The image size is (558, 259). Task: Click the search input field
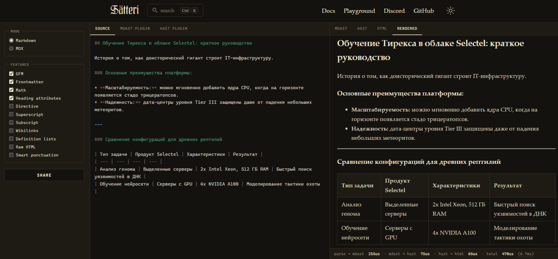click(x=175, y=10)
